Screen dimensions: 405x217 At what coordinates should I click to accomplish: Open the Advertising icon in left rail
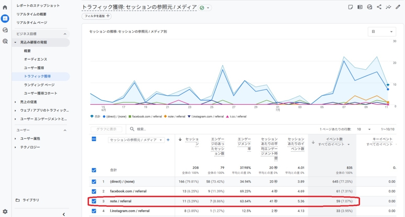point(5,42)
